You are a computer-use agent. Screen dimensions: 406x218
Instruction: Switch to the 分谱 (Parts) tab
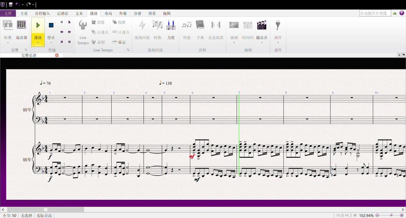138,14
